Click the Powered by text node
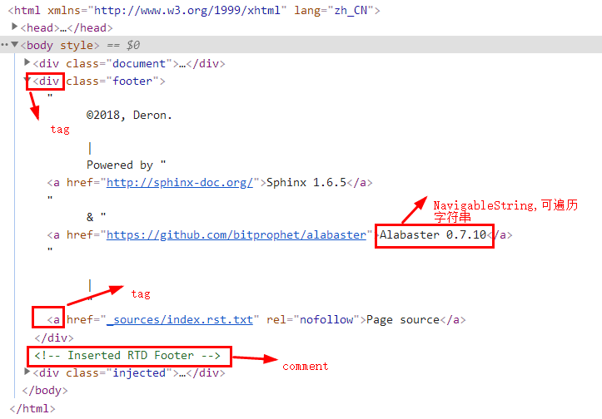602x419 pixels. click(120, 165)
